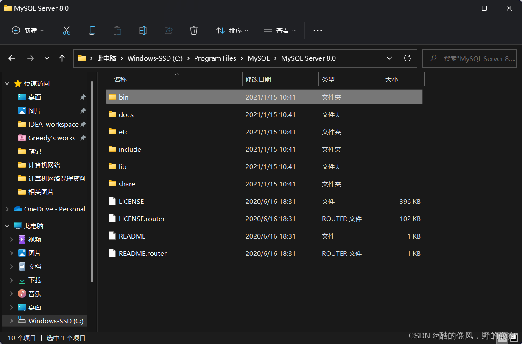This screenshot has width=522, height=344.
Task: Expand the OneDrive - Personal node
Action: click(7, 209)
